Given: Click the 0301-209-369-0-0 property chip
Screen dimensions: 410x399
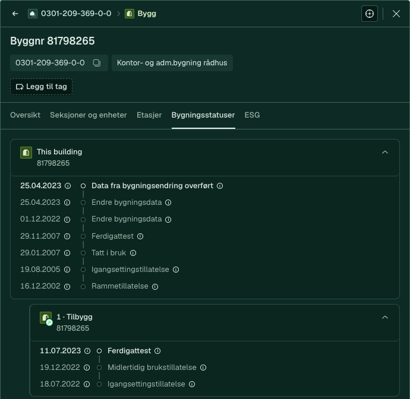Looking at the screenshot, I should coord(59,63).
